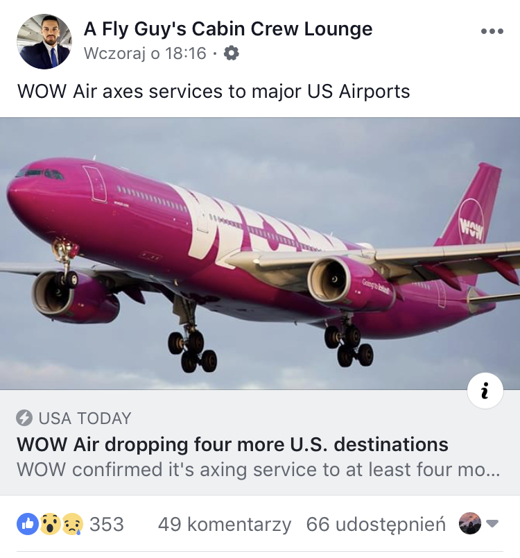Expand the comment-as account dropdown arrow
The width and height of the screenshot is (520, 558).
coord(492,523)
